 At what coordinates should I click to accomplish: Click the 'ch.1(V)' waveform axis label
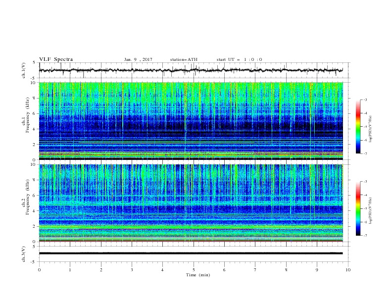[24, 70]
